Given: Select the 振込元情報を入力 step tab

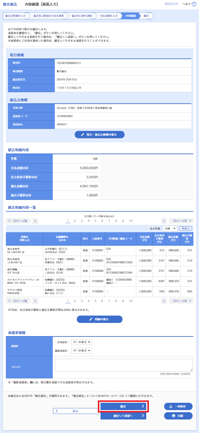Looking at the screenshot, I should point(15,16).
